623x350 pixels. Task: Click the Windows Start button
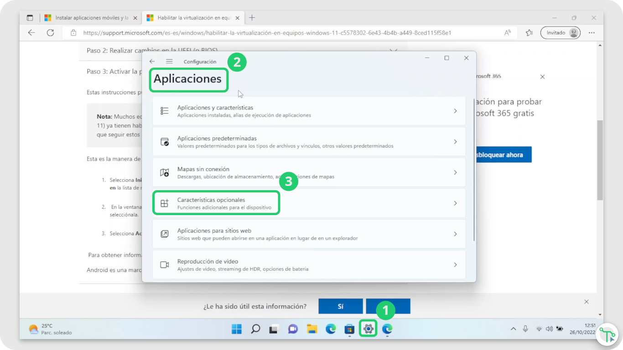[x=237, y=329]
